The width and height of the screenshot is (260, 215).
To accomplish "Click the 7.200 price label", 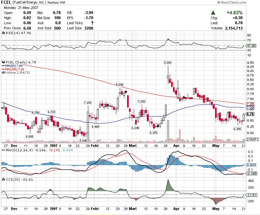I will coord(141,102).
